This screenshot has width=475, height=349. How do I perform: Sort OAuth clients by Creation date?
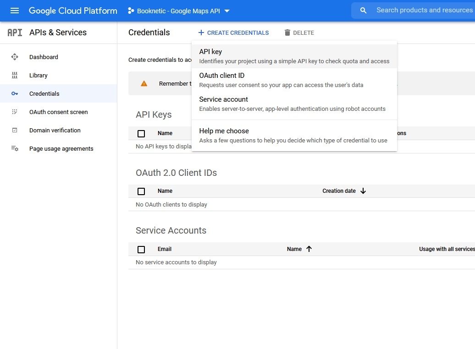pyautogui.click(x=339, y=191)
